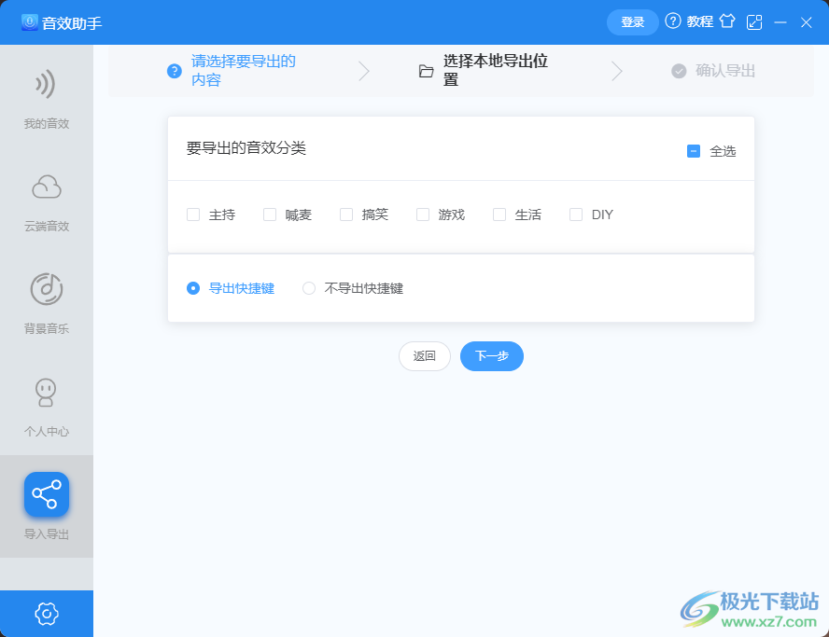
Task: Check the DIY category checkbox
Action: click(575, 215)
